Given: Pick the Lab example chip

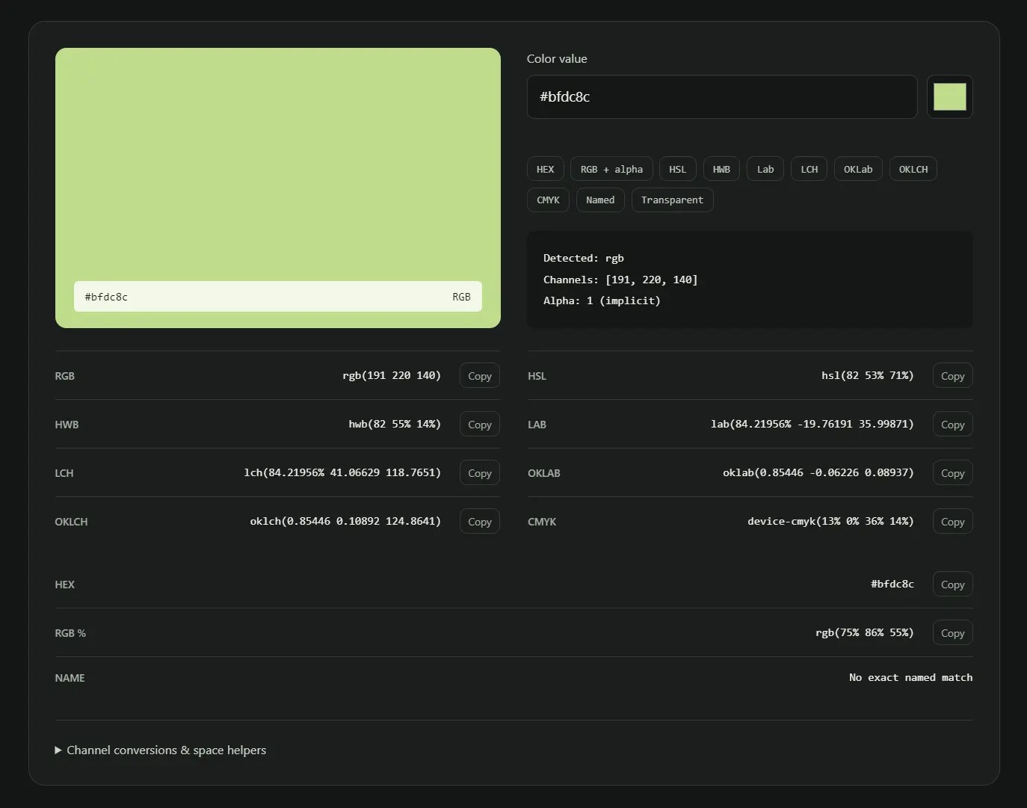Looking at the screenshot, I should point(765,169).
